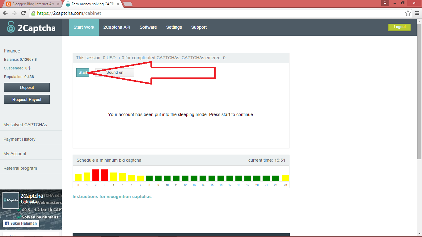Go to the Software page
422x237 pixels.
pyautogui.click(x=148, y=27)
